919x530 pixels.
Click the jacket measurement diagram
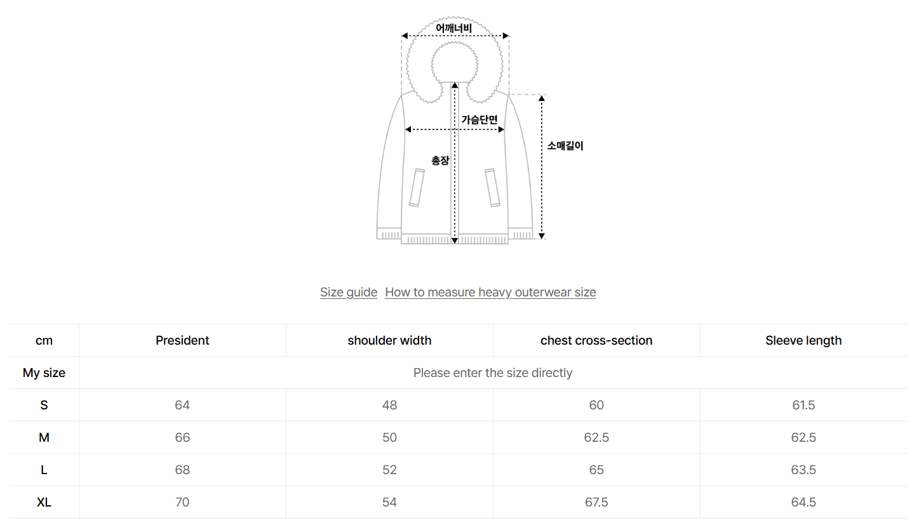[455, 165]
